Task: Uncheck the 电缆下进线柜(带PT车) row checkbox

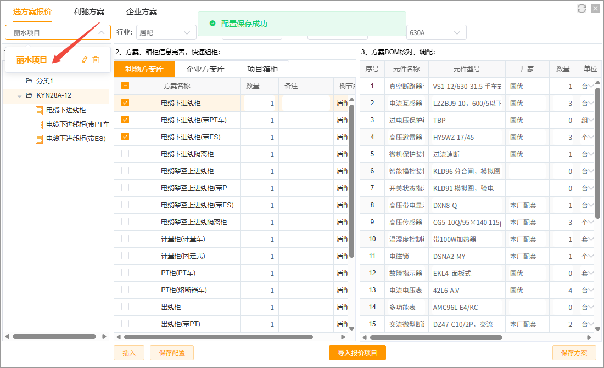Action: 125,120
